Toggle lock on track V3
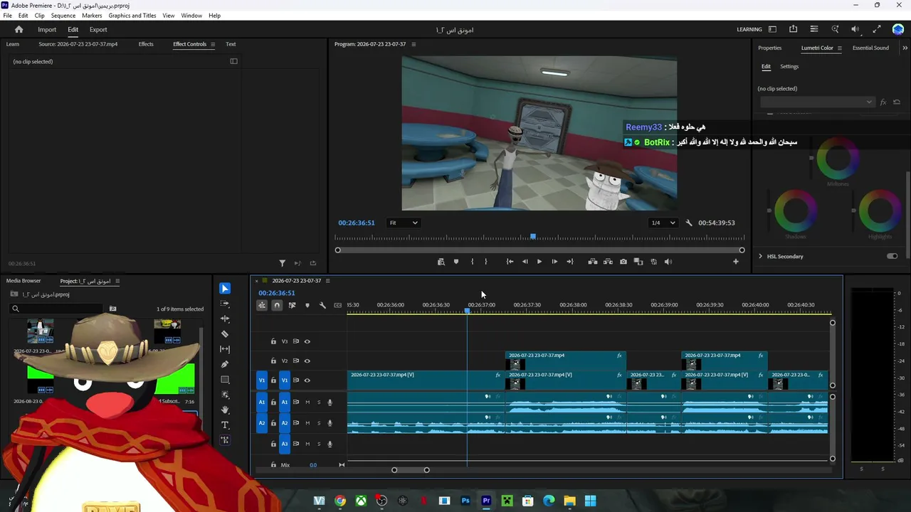Viewport: 911px width, 512px height. click(x=273, y=341)
